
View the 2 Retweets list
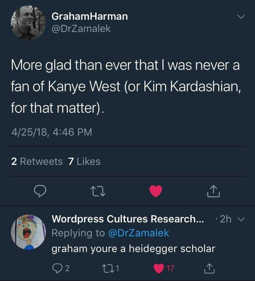click(x=37, y=161)
